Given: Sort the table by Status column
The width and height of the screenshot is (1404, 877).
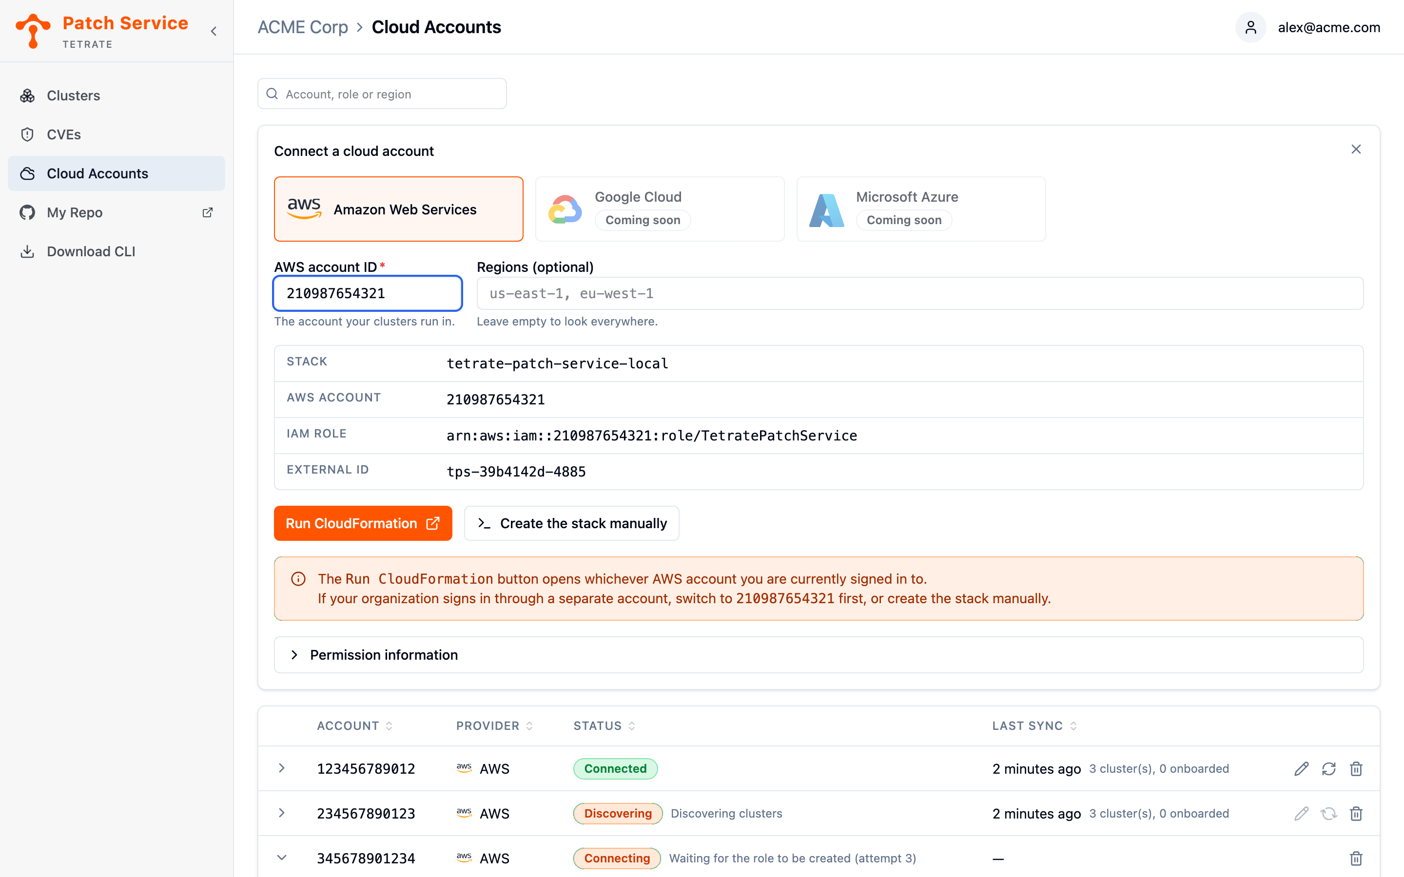Looking at the screenshot, I should (604, 725).
